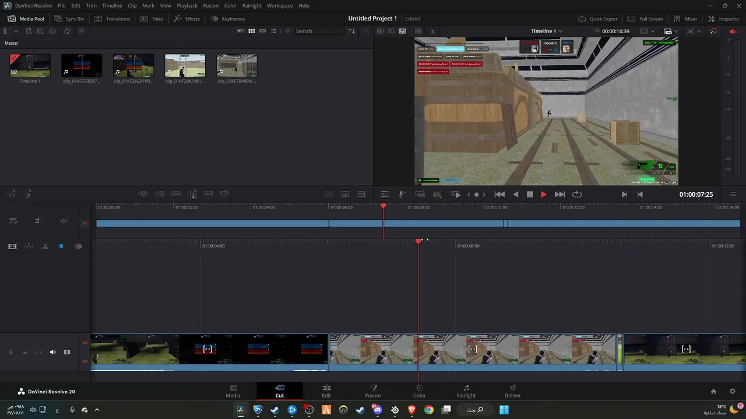Open the Transitions panel
This screenshot has width=746, height=419.
click(x=112, y=19)
